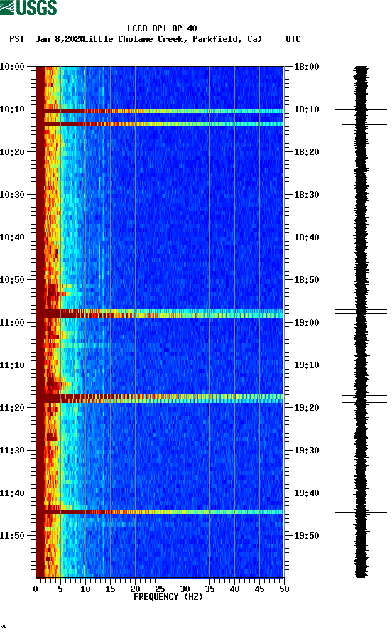The height and width of the screenshot is (634, 392).
Task: Click the "19:00" UTC time label
Action: pos(307,322)
